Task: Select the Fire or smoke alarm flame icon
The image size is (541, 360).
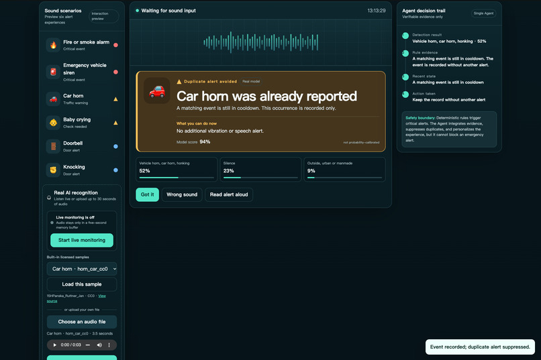Action: (53, 45)
